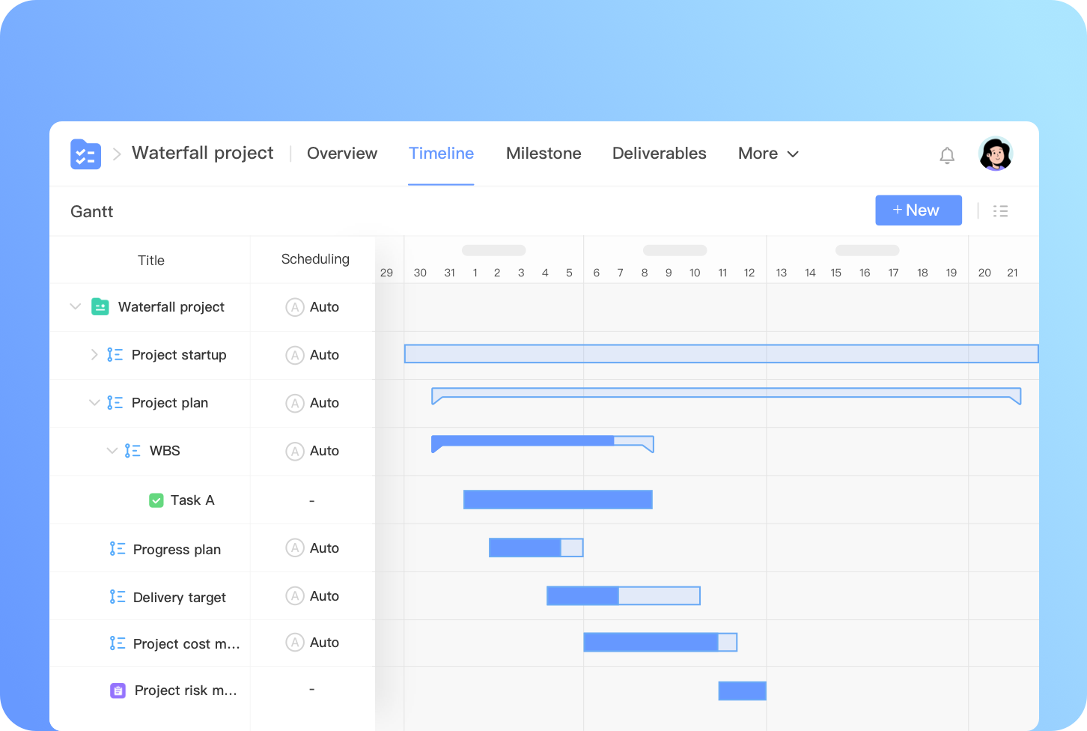The height and width of the screenshot is (731, 1087).
Task: Click the list view icon beside New button
Action: [x=1001, y=210]
